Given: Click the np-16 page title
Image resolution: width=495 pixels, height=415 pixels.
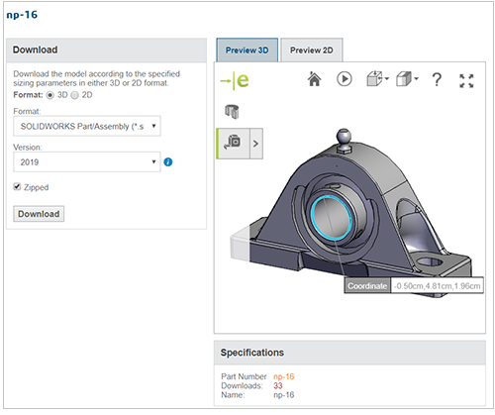Looking at the screenshot, I should (x=22, y=15).
